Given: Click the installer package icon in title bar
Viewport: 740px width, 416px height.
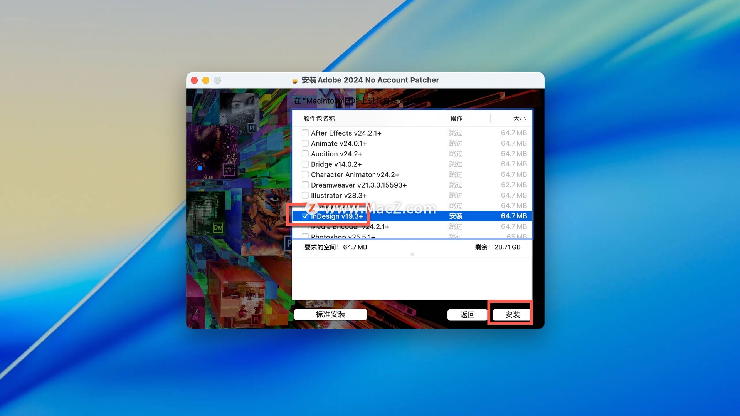Looking at the screenshot, I should 295,81.
